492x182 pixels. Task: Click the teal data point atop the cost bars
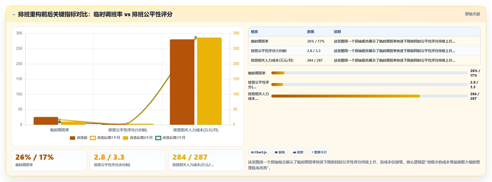(196, 37)
